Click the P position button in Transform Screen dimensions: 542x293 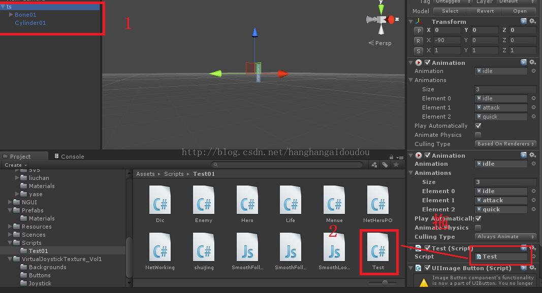(419, 30)
